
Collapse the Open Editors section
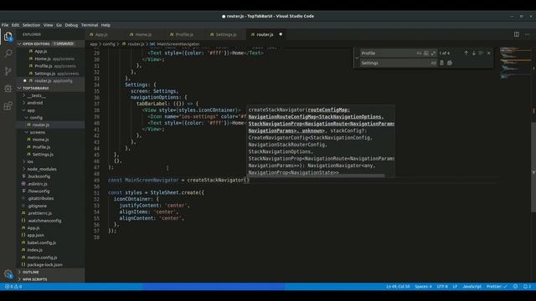50,43
